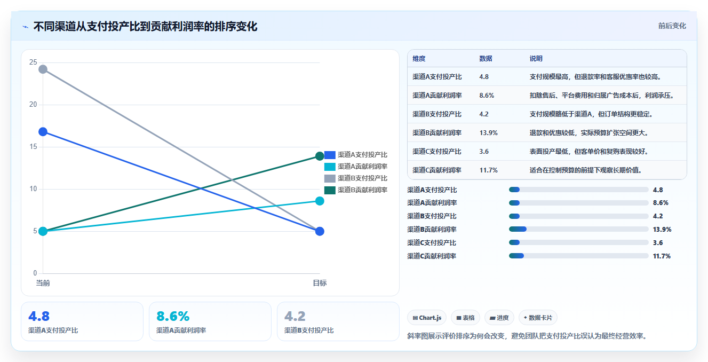
Task: Click progress bar for 渠道A支付投产比 4.8
Action: coord(579,190)
